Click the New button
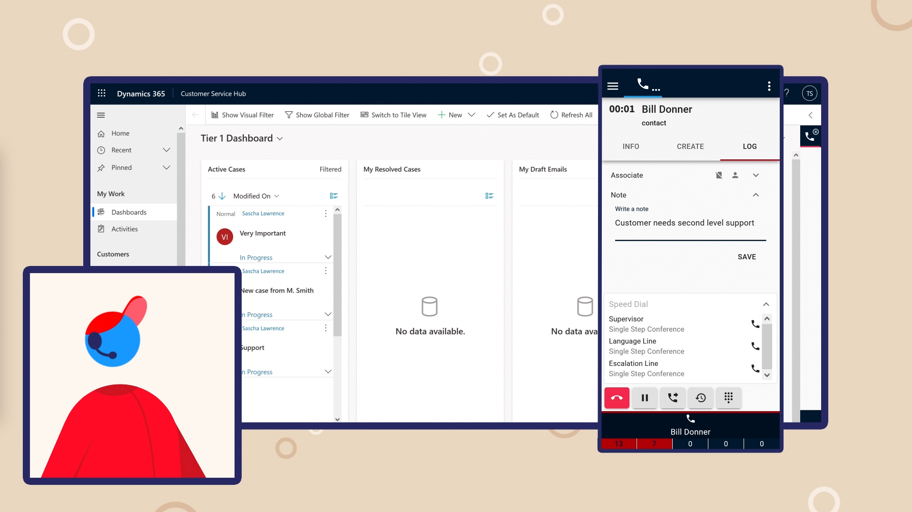912x512 pixels. pyautogui.click(x=450, y=115)
